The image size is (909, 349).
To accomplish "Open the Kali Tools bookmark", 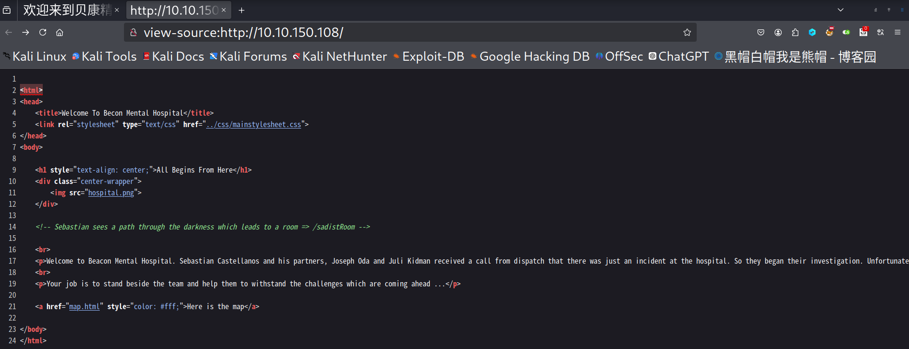I will (x=104, y=56).
